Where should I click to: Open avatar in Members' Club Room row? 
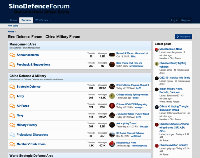point(112,144)
